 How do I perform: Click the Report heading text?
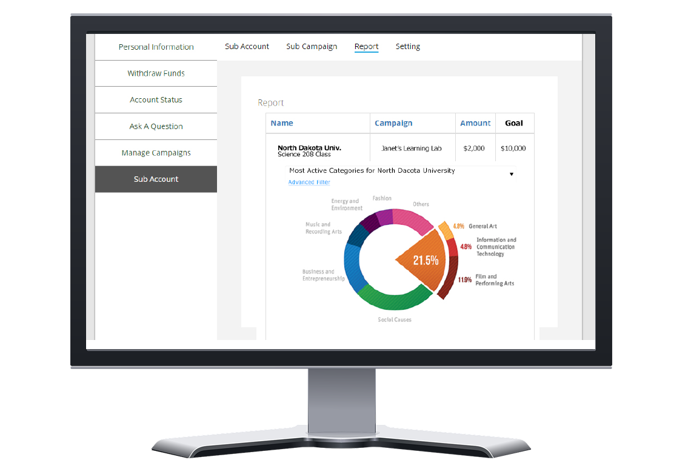pyautogui.click(x=271, y=102)
